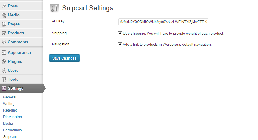Image resolution: width=258 pixels, height=140 pixels.
Task: Click the Appearance icon in sidebar
Action: [4, 53]
